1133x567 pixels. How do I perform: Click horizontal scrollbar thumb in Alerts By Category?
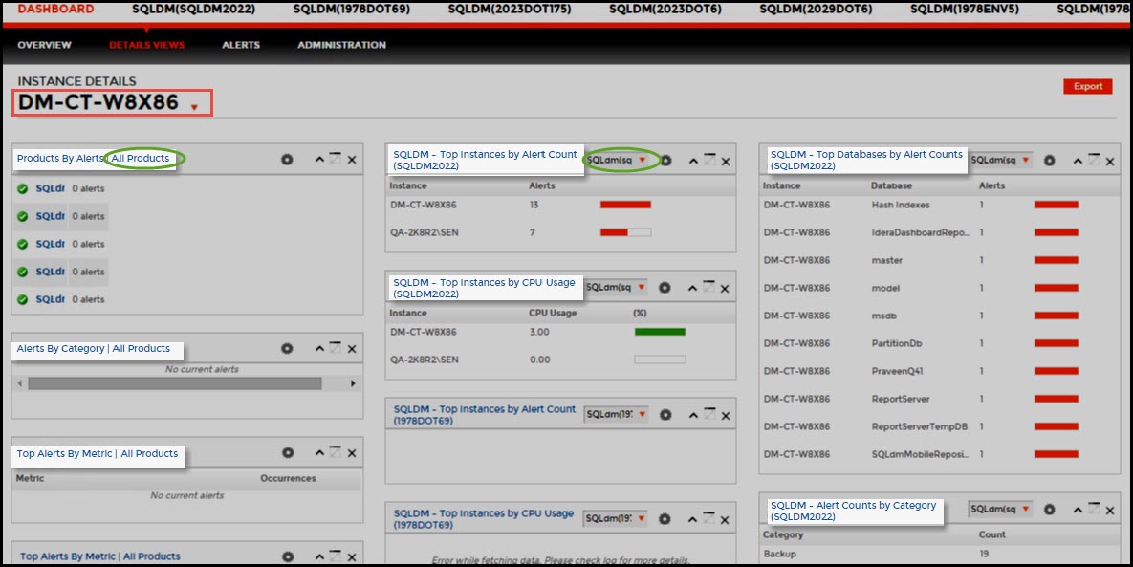click(x=175, y=383)
